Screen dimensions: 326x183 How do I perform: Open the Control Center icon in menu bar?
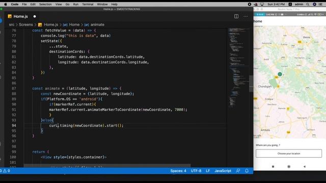pyautogui.click(x=320, y=4)
